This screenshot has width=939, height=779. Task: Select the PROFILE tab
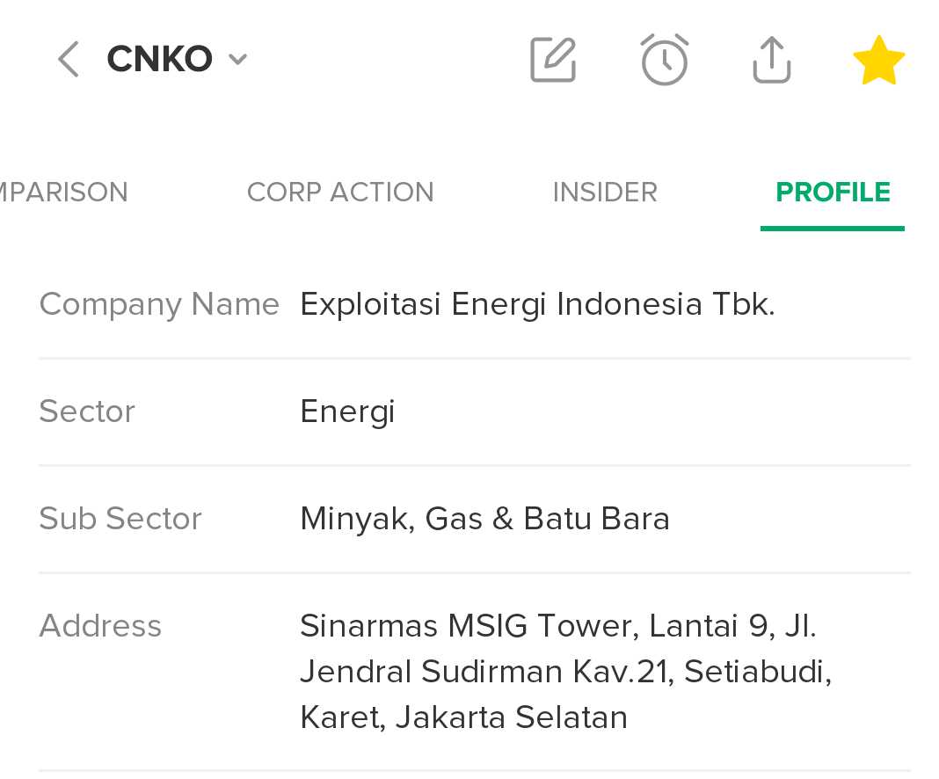pyautogui.click(x=833, y=193)
